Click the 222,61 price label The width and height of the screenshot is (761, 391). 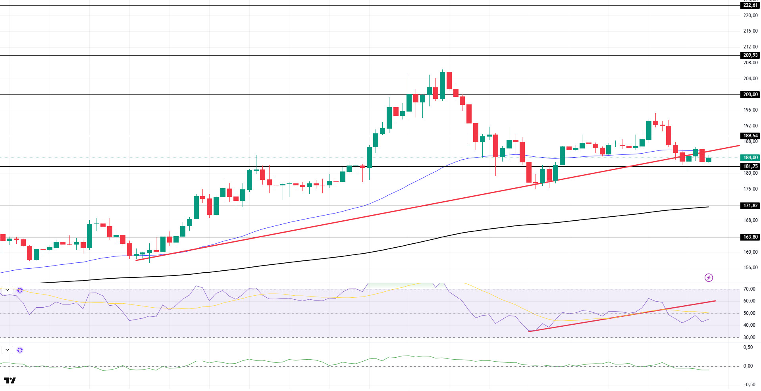750,5
